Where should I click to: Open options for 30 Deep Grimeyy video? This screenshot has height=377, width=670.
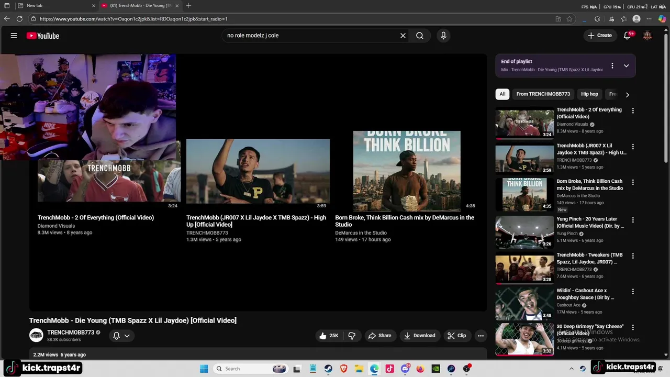pos(633,327)
